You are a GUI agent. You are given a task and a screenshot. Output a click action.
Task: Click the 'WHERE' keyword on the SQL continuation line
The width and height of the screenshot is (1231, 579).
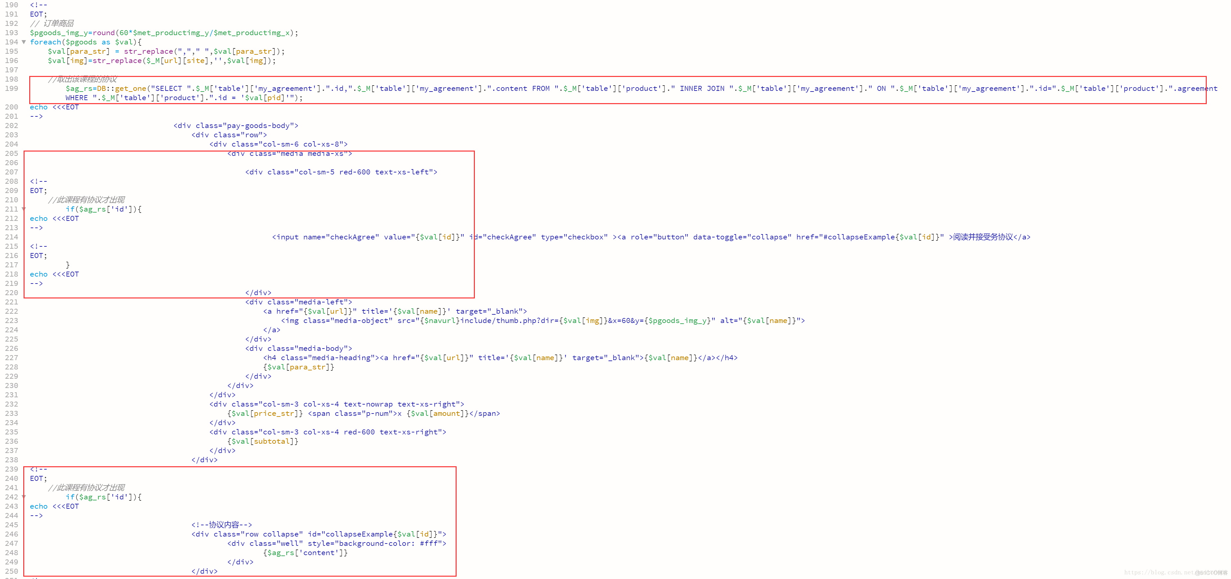(76, 98)
